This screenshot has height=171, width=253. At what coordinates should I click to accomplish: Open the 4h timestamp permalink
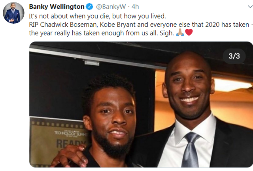coord(135,7)
